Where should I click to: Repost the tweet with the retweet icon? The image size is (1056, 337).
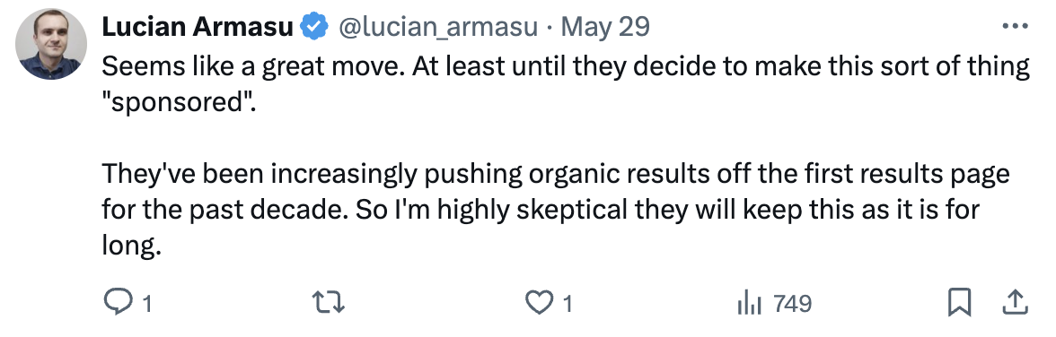tap(330, 303)
